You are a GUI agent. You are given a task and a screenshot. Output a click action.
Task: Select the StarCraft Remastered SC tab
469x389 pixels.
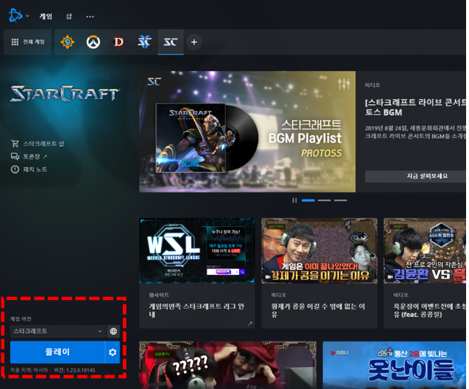click(x=170, y=42)
